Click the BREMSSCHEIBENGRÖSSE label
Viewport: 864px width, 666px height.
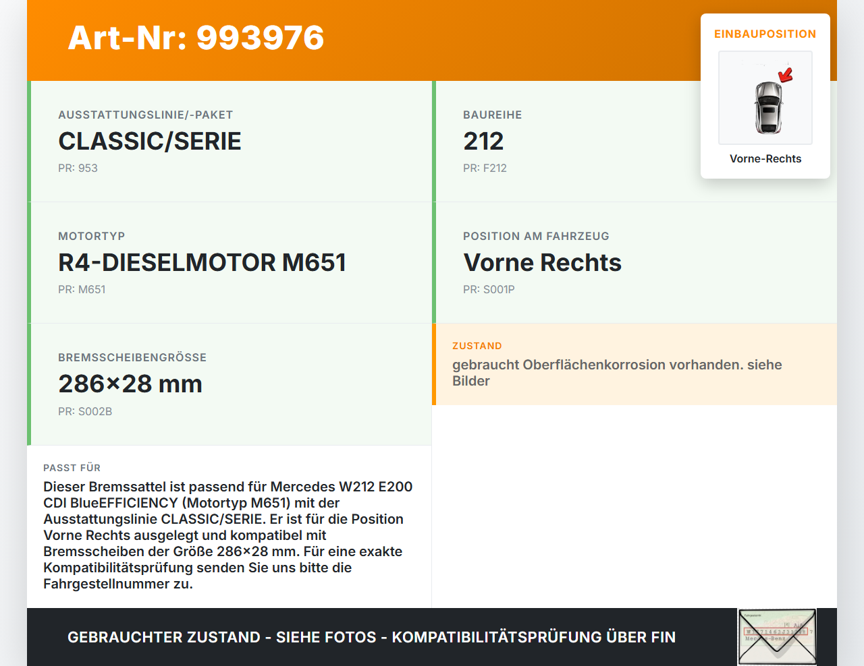click(132, 357)
